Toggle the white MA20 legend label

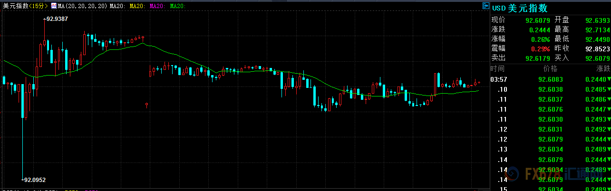point(117,6)
